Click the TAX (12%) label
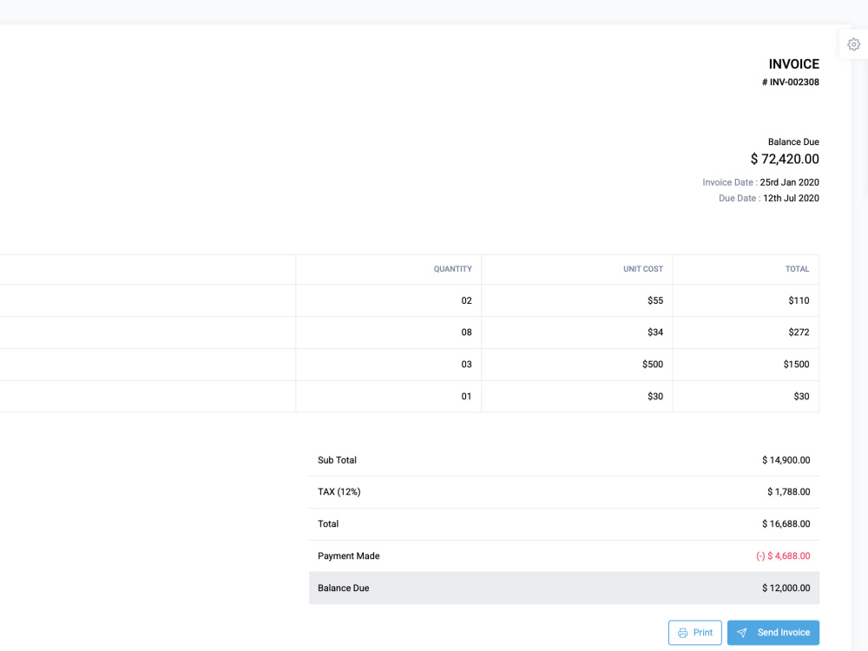 point(339,492)
